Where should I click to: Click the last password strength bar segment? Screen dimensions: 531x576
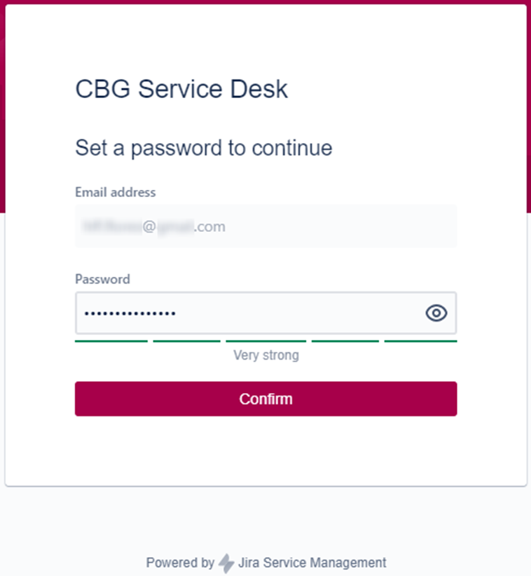tap(421, 341)
